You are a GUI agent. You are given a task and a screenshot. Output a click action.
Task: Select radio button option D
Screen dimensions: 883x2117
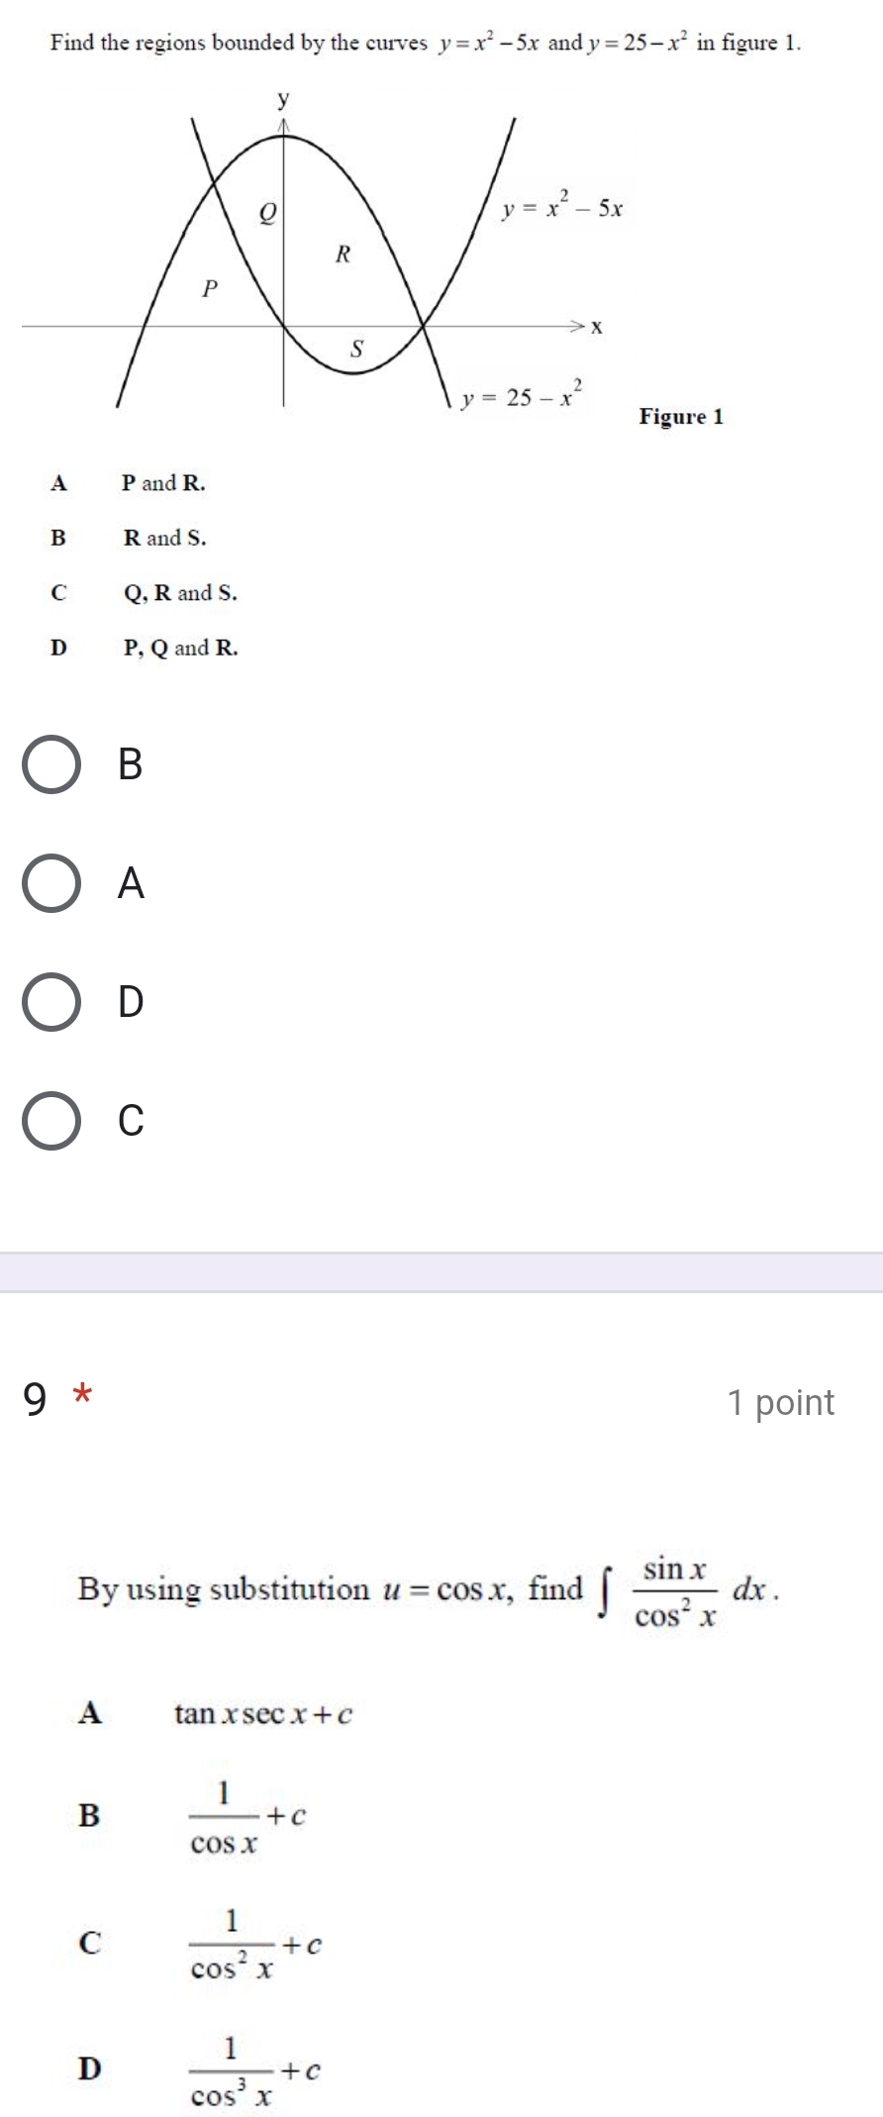tap(51, 1002)
